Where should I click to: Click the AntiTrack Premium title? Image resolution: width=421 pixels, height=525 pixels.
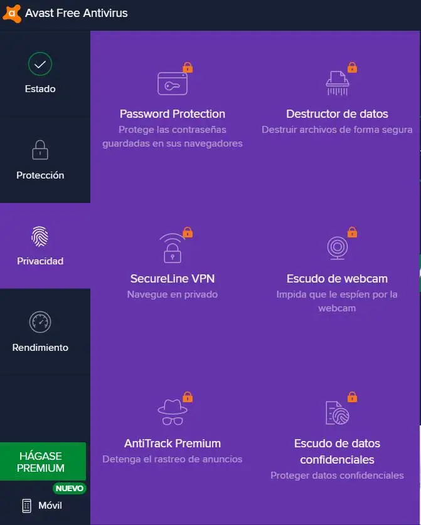click(173, 443)
